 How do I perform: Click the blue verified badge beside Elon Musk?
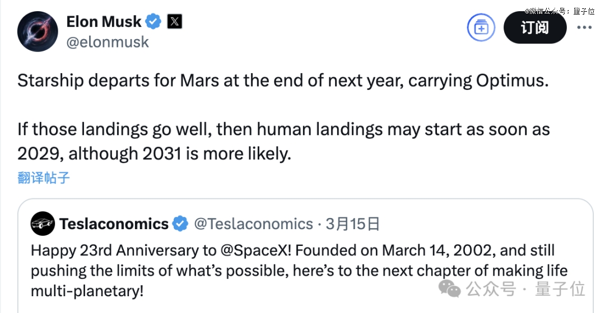pyautogui.click(x=153, y=22)
